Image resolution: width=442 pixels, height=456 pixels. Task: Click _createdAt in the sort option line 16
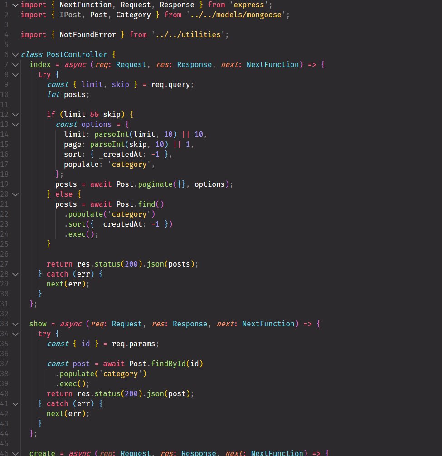121,155
